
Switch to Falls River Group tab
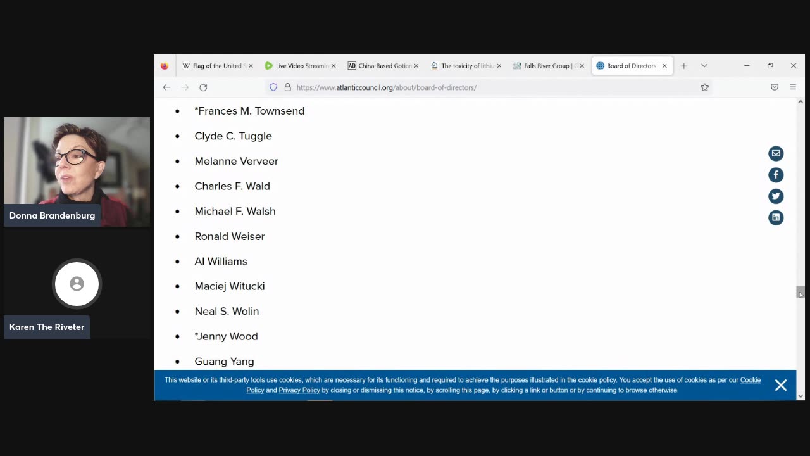coord(549,66)
